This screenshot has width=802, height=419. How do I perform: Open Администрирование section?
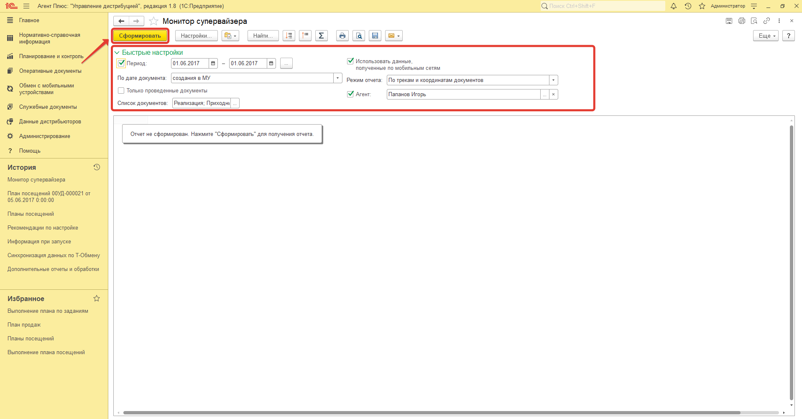tap(45, 136)
